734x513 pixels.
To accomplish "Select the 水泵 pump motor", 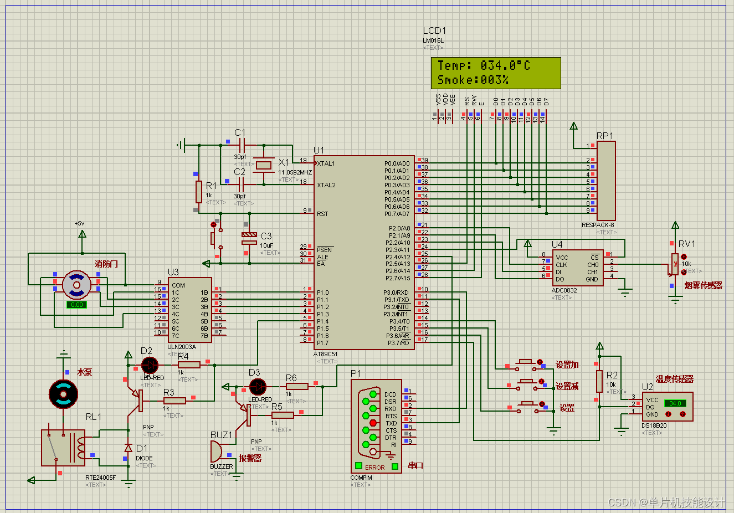I will point(63,394).
